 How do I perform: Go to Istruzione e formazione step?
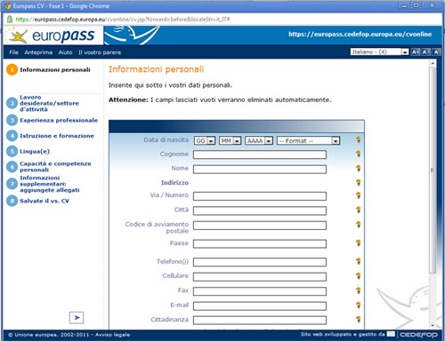coord(57,136)
